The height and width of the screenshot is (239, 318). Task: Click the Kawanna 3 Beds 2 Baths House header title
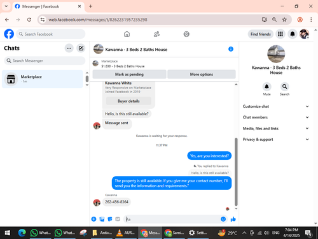tap(136, 50)
